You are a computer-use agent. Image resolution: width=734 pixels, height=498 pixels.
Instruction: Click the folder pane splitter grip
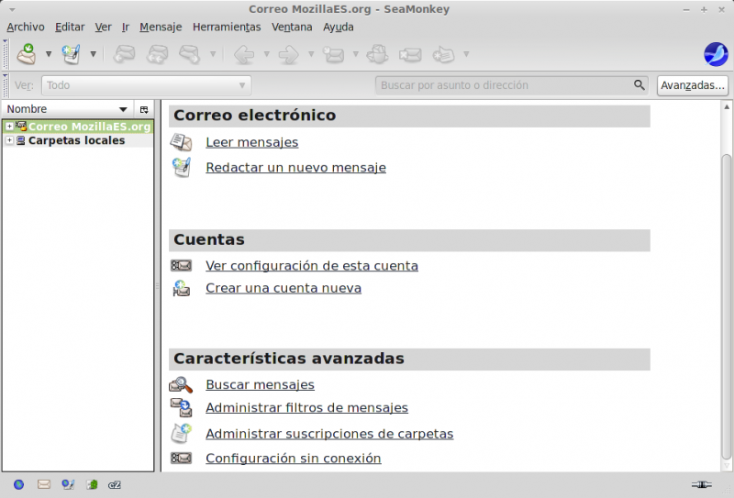pos(157,286)
